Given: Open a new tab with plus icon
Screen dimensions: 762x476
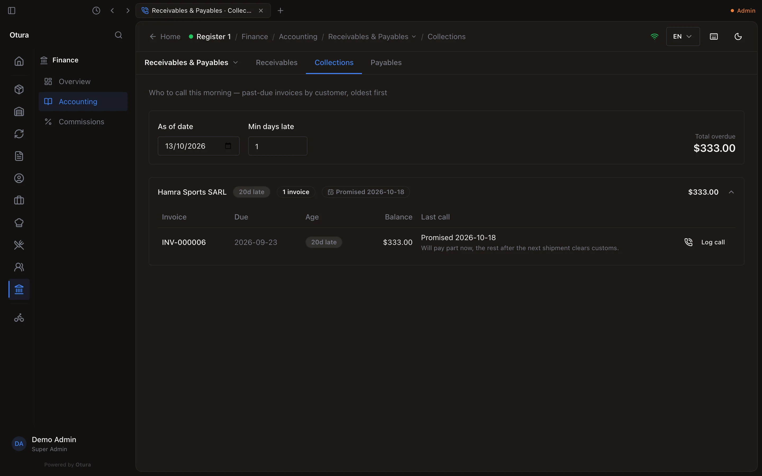Looking at the screenshot, I should 280,11.
